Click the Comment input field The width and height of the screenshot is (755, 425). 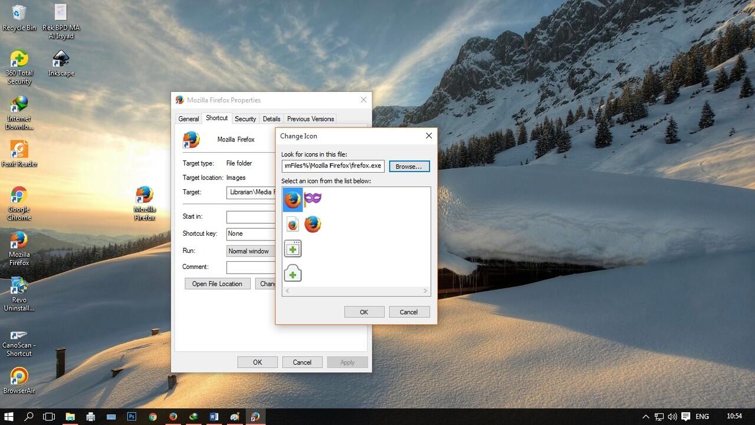point(251,267)
